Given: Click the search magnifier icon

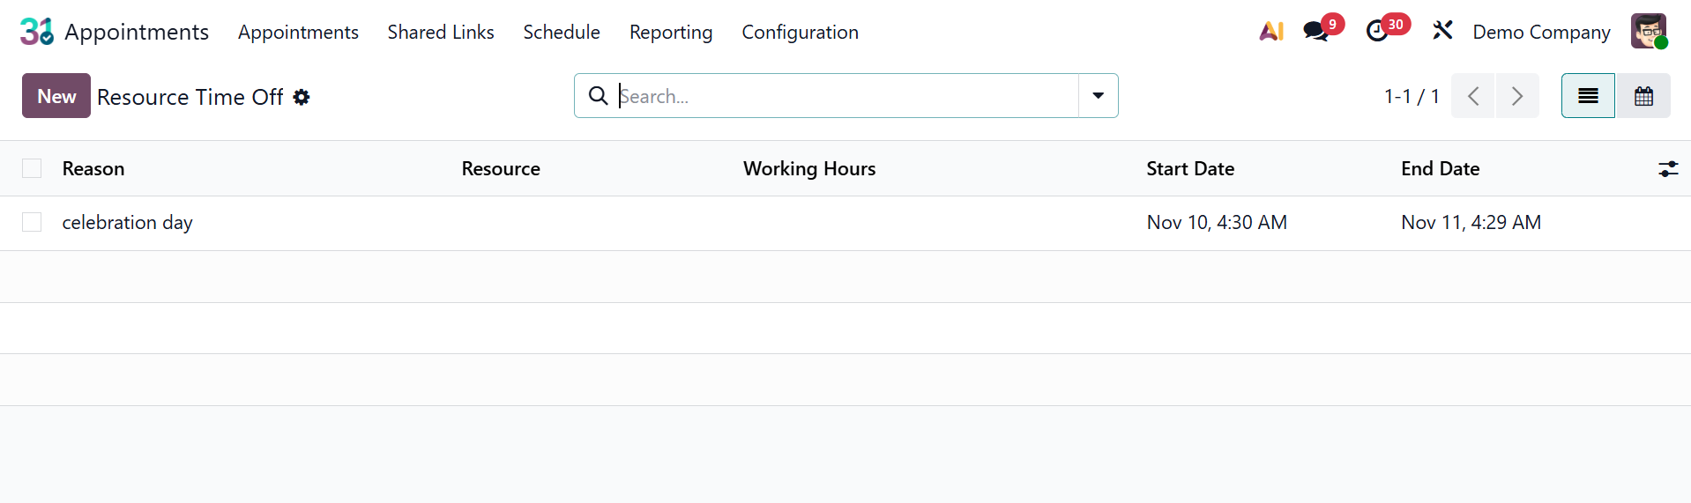Looking at the screenshot, I should click(x=598, y=96).
